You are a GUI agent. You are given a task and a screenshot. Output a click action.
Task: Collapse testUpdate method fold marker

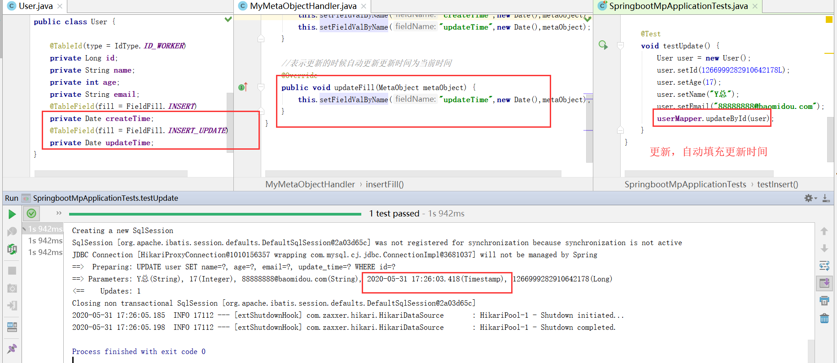tap(621, 45)
